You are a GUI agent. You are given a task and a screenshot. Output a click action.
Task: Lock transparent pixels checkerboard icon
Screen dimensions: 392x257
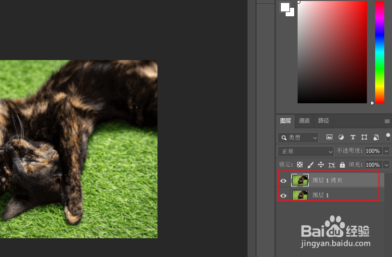(x=300, y=164)
